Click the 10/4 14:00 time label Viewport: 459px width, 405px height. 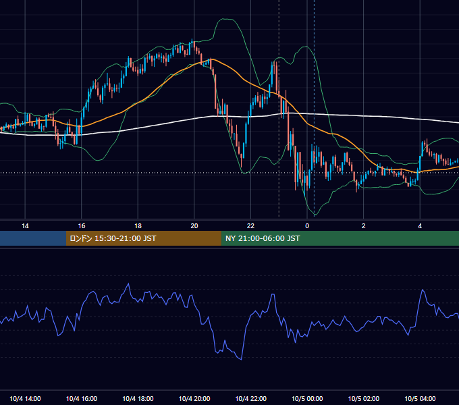(25, 398)
